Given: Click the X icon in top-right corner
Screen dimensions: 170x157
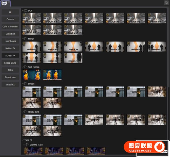Looking at the screenshot, I should (x=166, y=3).
